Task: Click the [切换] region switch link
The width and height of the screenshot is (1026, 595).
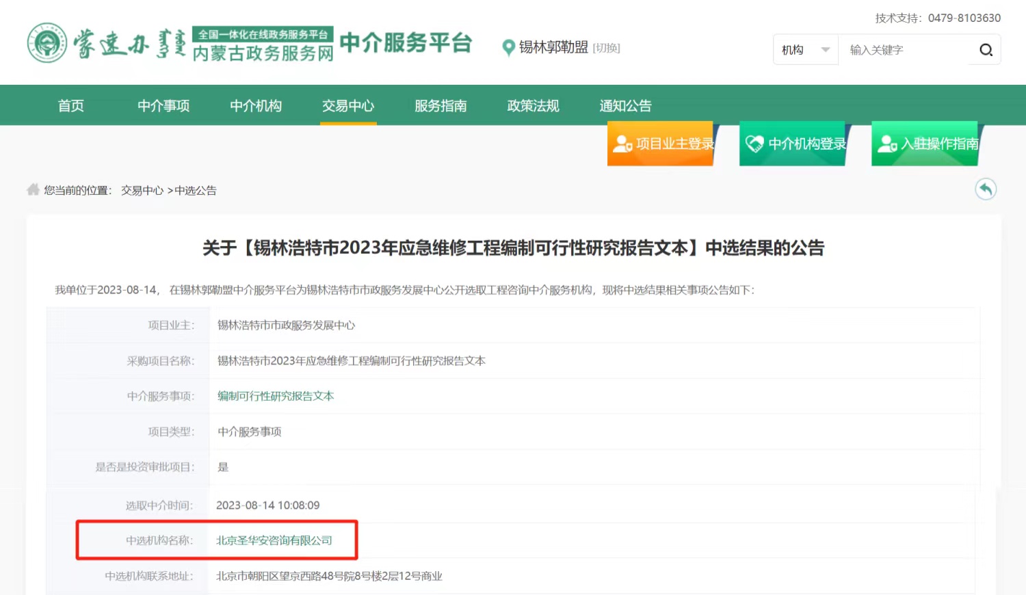Action: [606, 48]
